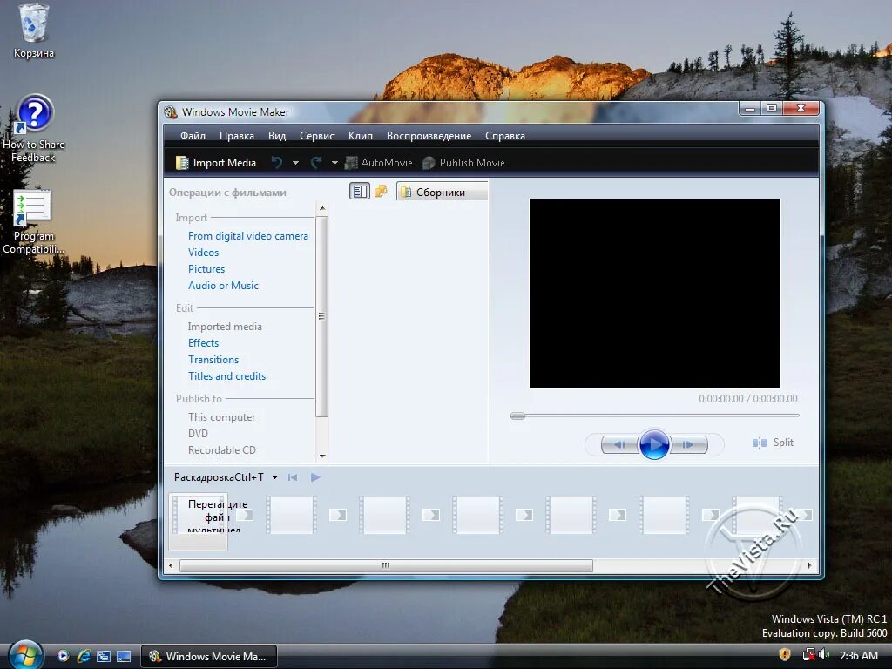The width and height of the screenshot is (892, 669).
Task: Click the Import Media toolbar button
Action: [x=216, y=163]
